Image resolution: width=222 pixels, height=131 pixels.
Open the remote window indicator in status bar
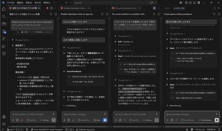[x=3, y=129]
